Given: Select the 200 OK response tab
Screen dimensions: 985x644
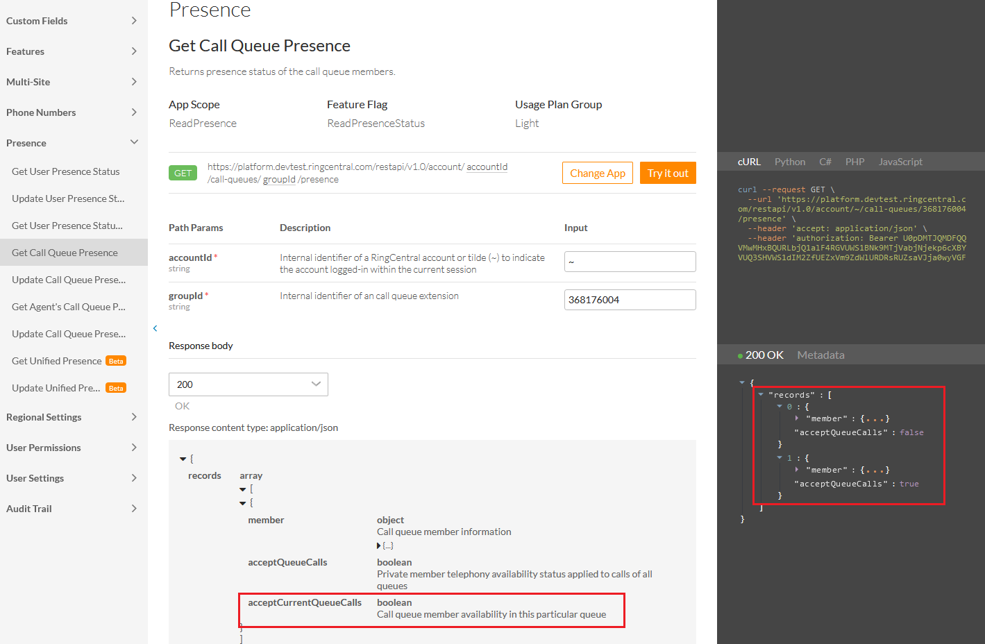Looking at the screenshot, I should (x=761, y=355).
